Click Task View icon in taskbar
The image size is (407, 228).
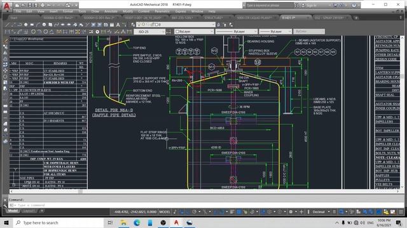click(x=110, y=222)
